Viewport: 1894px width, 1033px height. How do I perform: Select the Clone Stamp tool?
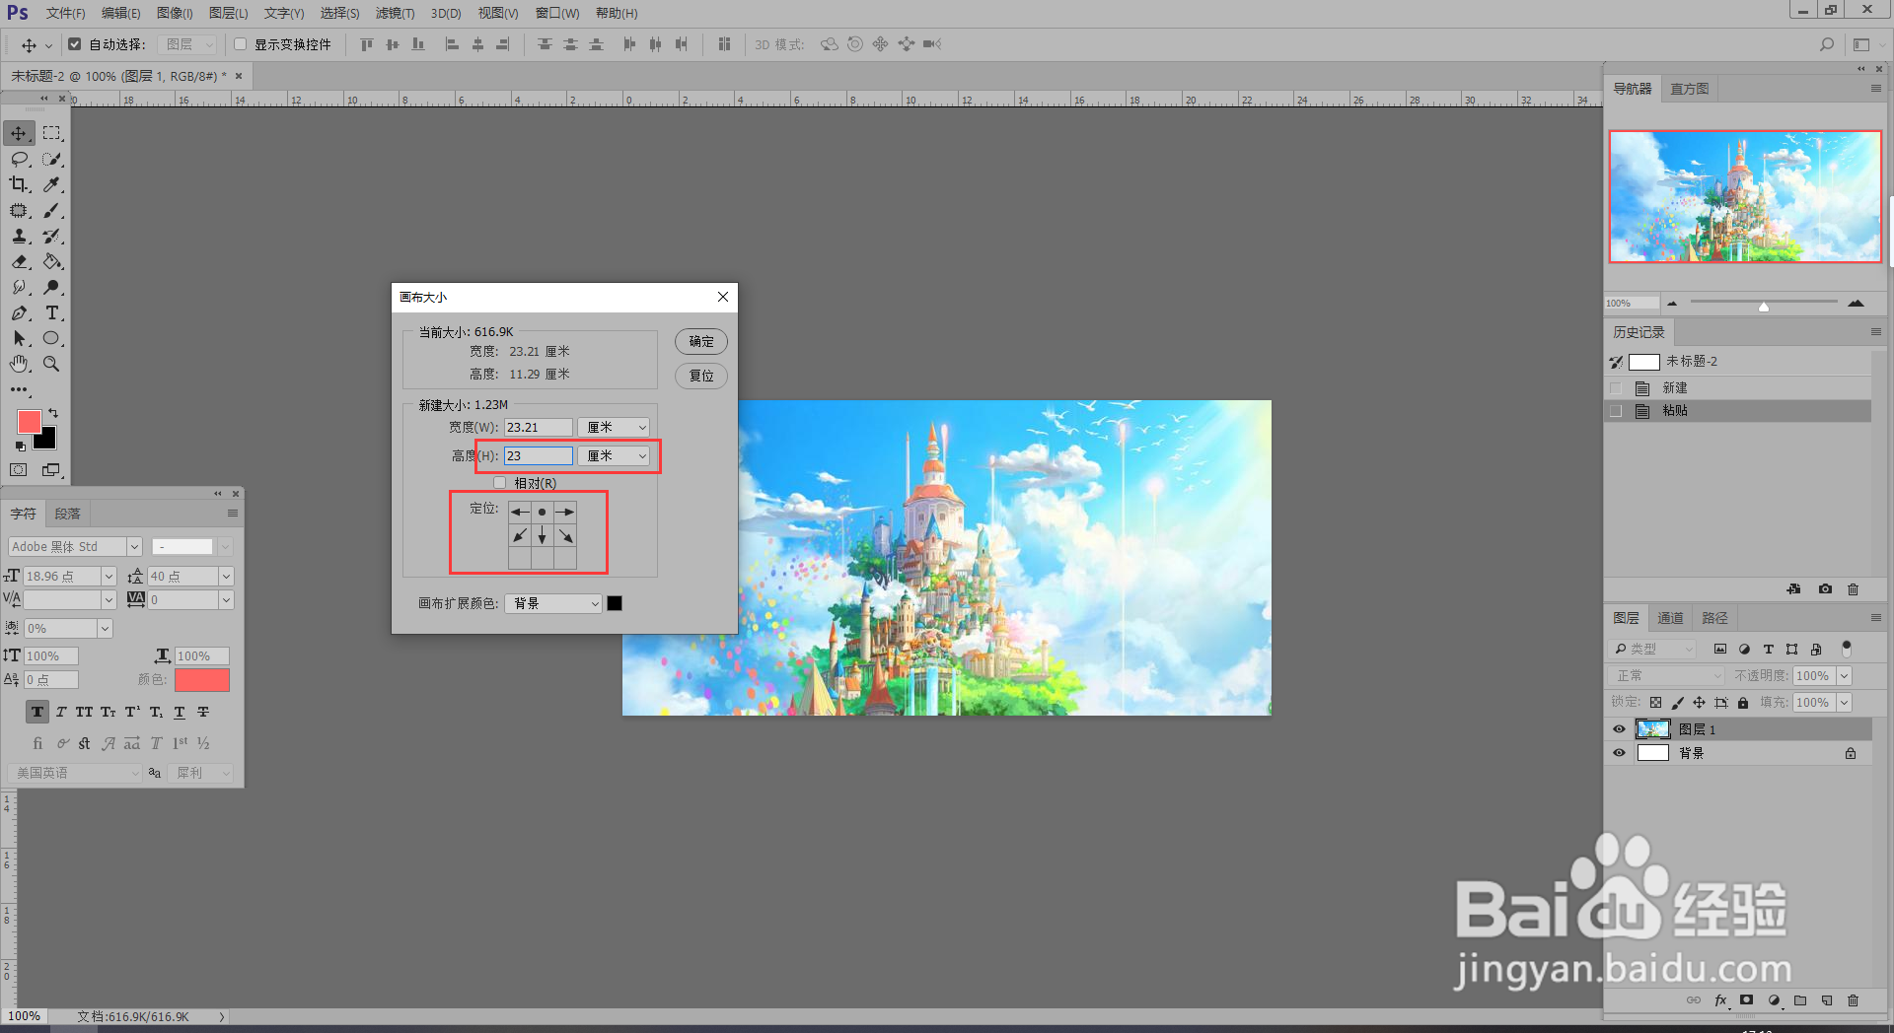pyautogui.click(x=19, y=236)
